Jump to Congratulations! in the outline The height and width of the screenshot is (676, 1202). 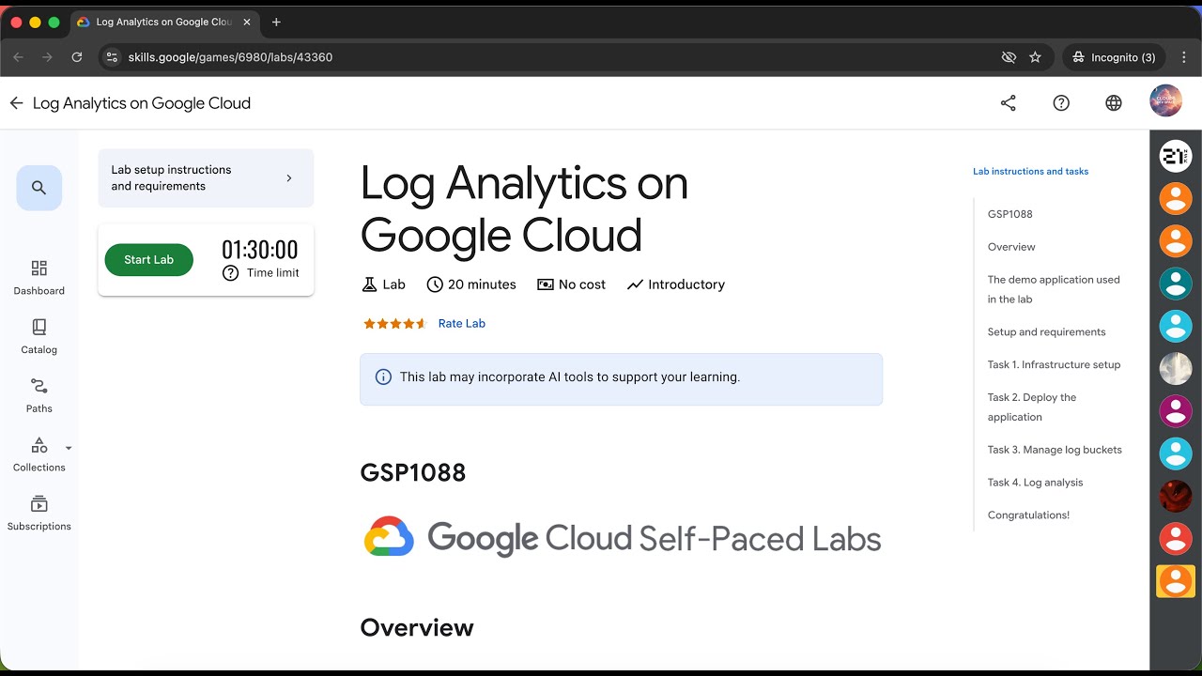click(1029, 515)
